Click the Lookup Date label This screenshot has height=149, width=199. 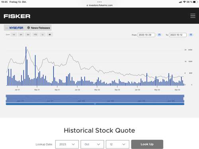(44, 144)
